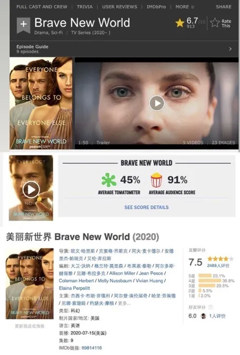Open the USER REVIEWS tab
This screenshot has height=355, width=240.
pos(120,7)
